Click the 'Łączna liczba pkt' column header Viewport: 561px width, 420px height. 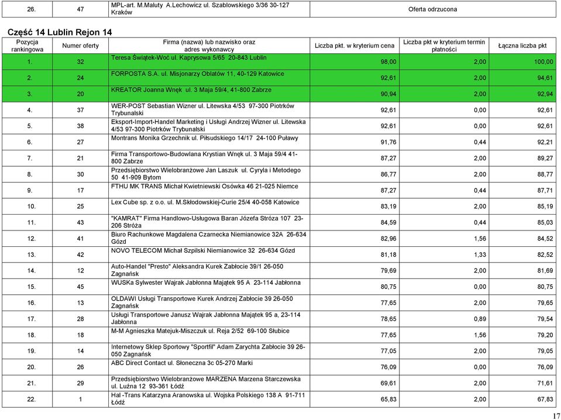tap(522, 46)
